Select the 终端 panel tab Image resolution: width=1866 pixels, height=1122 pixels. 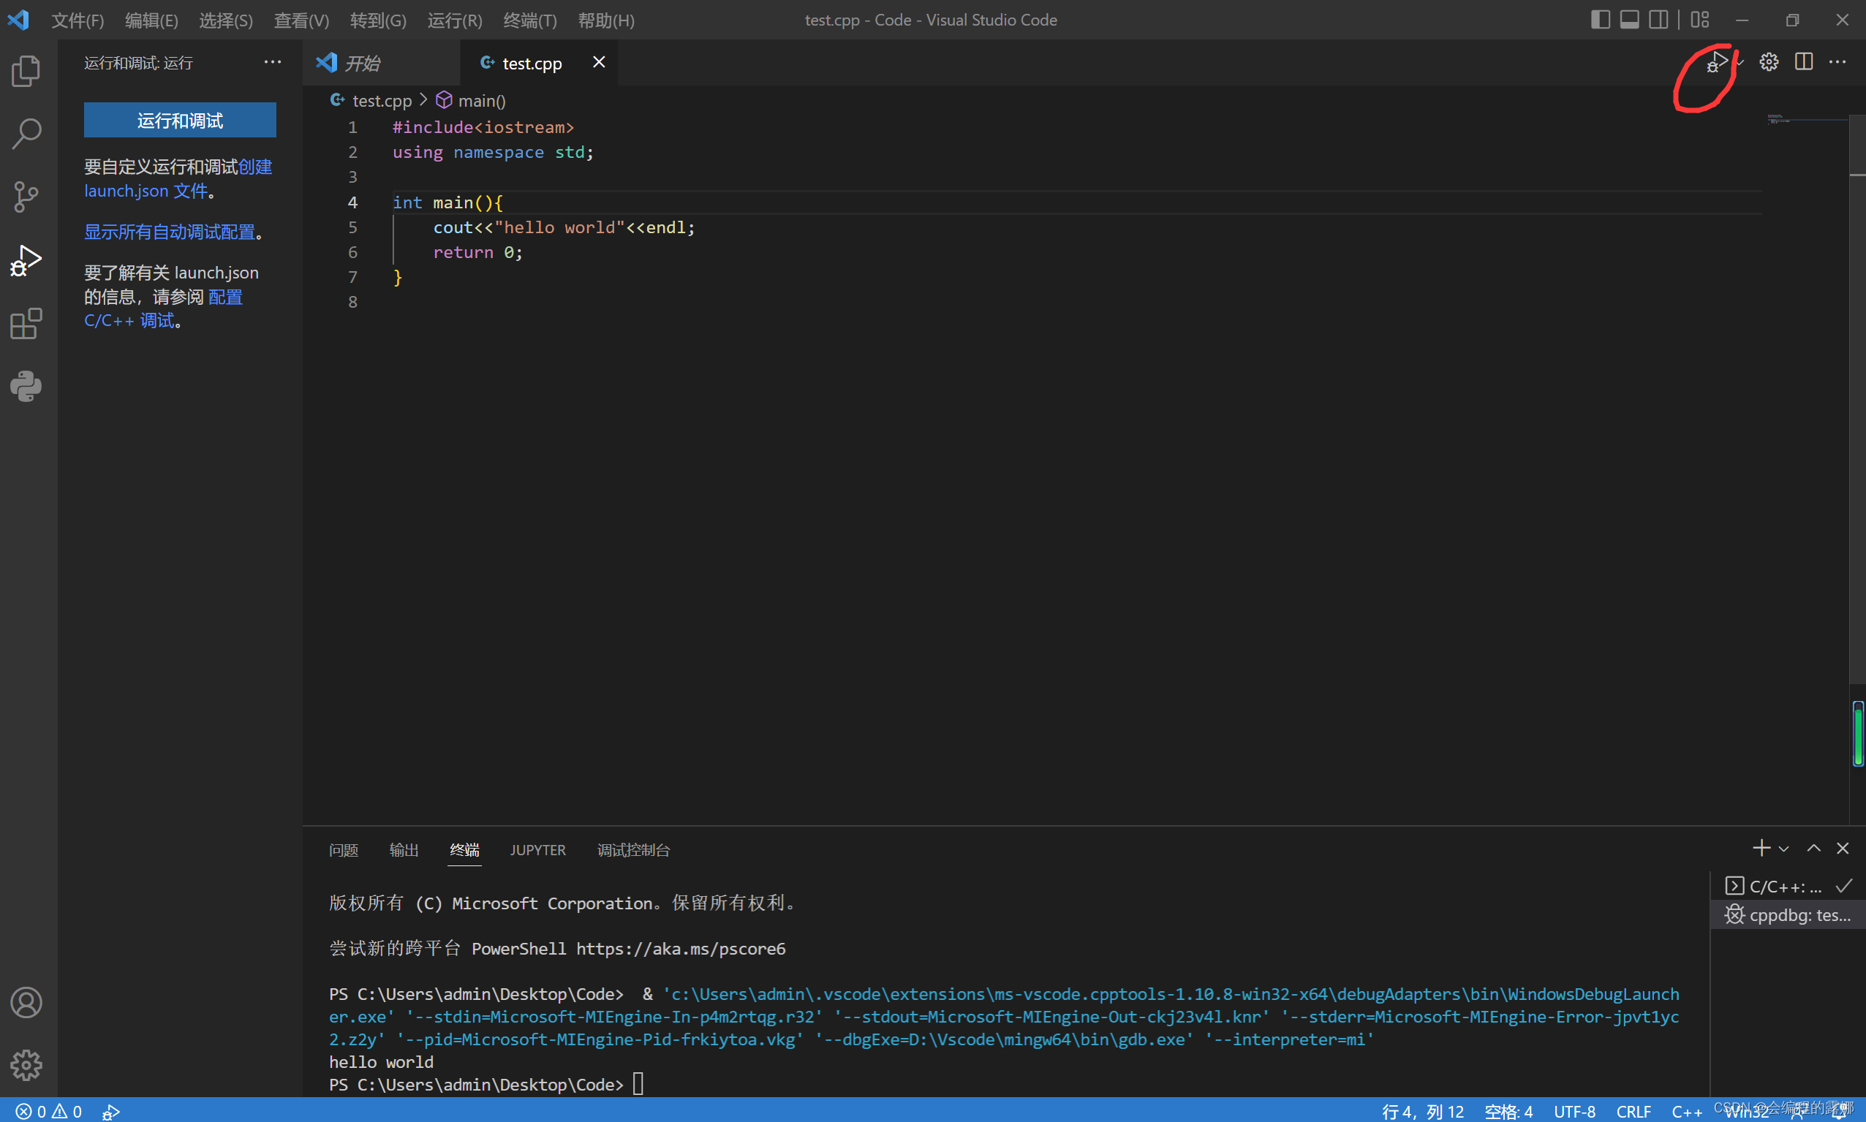coord(464,850)
